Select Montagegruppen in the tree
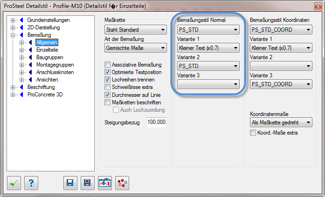This screenshot has height=197, width=325. click(x=55, y=65)
